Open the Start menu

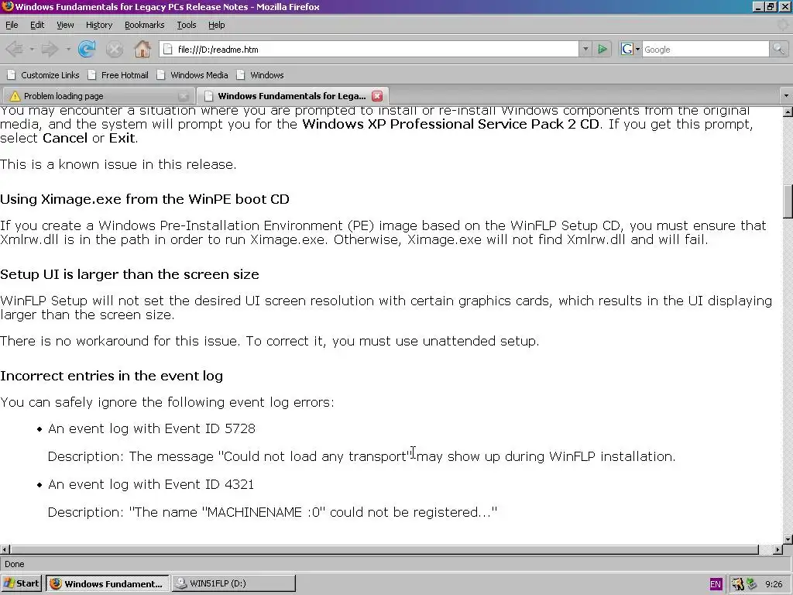(21, 583)
